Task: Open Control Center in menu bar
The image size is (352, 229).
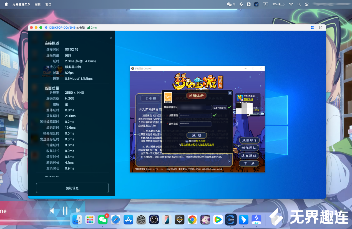Action: click(x=307, y=4)
